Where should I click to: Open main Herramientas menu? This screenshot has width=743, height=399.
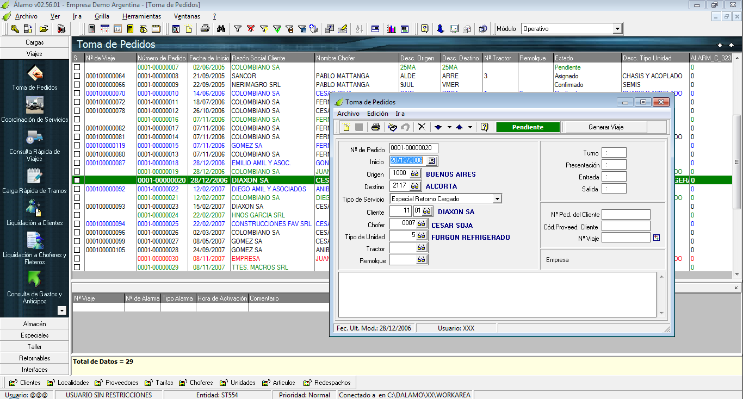(141, 16)
